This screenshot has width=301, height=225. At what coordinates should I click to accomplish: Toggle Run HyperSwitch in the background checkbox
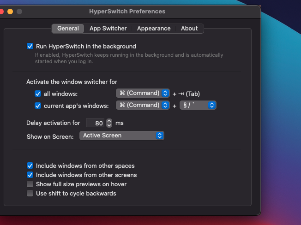click(30, 46)
